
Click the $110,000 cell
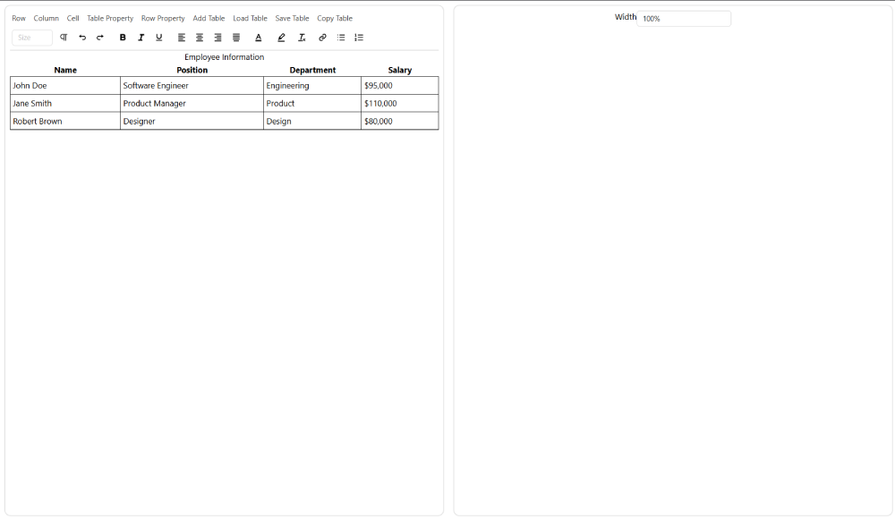click(x=399, y=103)
